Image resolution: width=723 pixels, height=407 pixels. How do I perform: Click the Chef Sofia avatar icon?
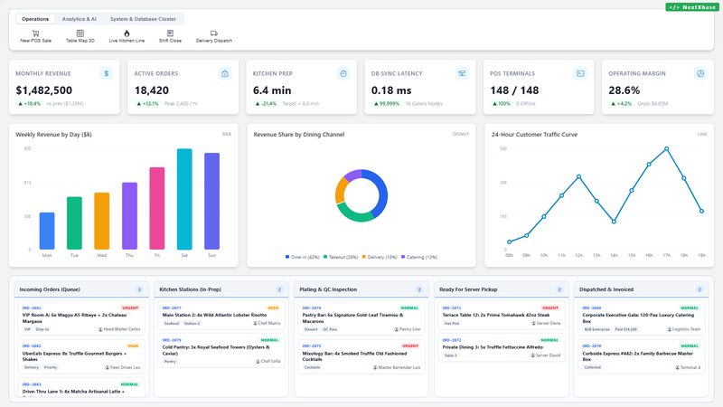click(258, 361)
